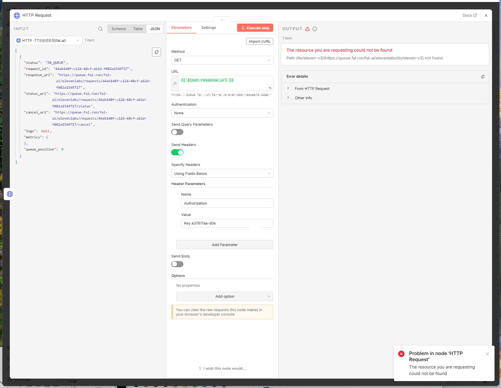The image size is (501, 388).
Task: Dismiss the Problem in node notification
Action: tap(488, 354)
